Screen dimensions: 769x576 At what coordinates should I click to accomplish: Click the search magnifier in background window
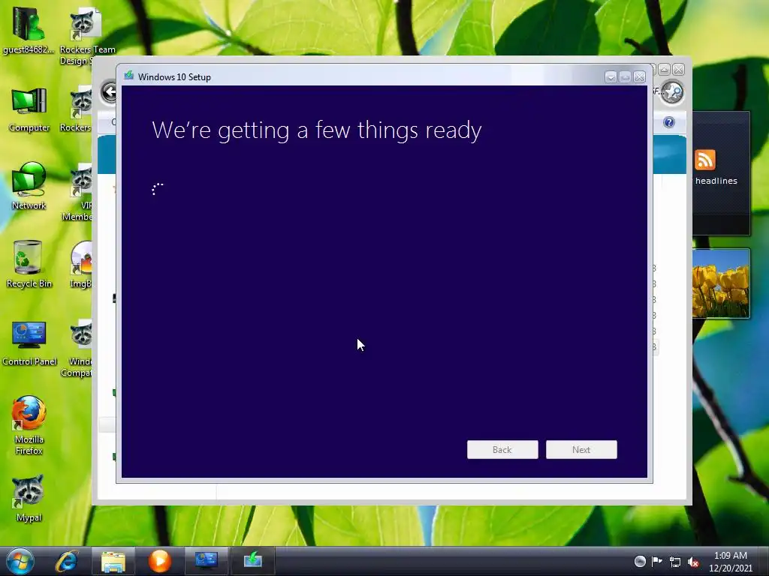pyautogui.click(x=672, y=91)
